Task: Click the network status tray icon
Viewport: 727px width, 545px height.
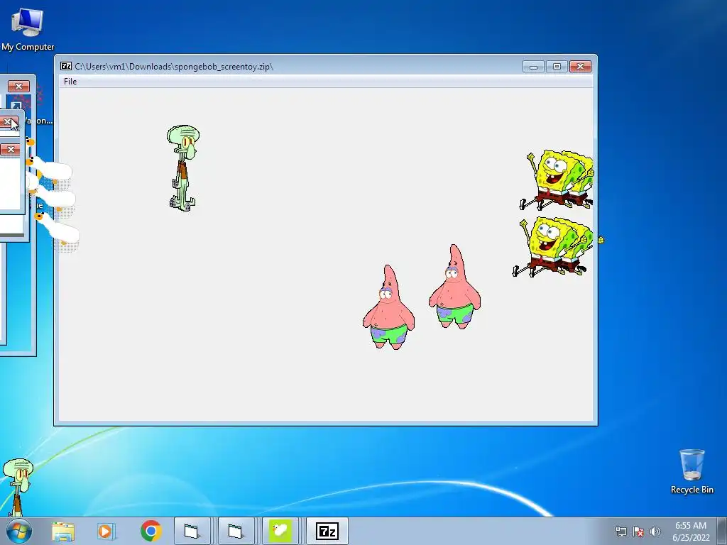Action: pyautogui.click(x=621, y=532)
